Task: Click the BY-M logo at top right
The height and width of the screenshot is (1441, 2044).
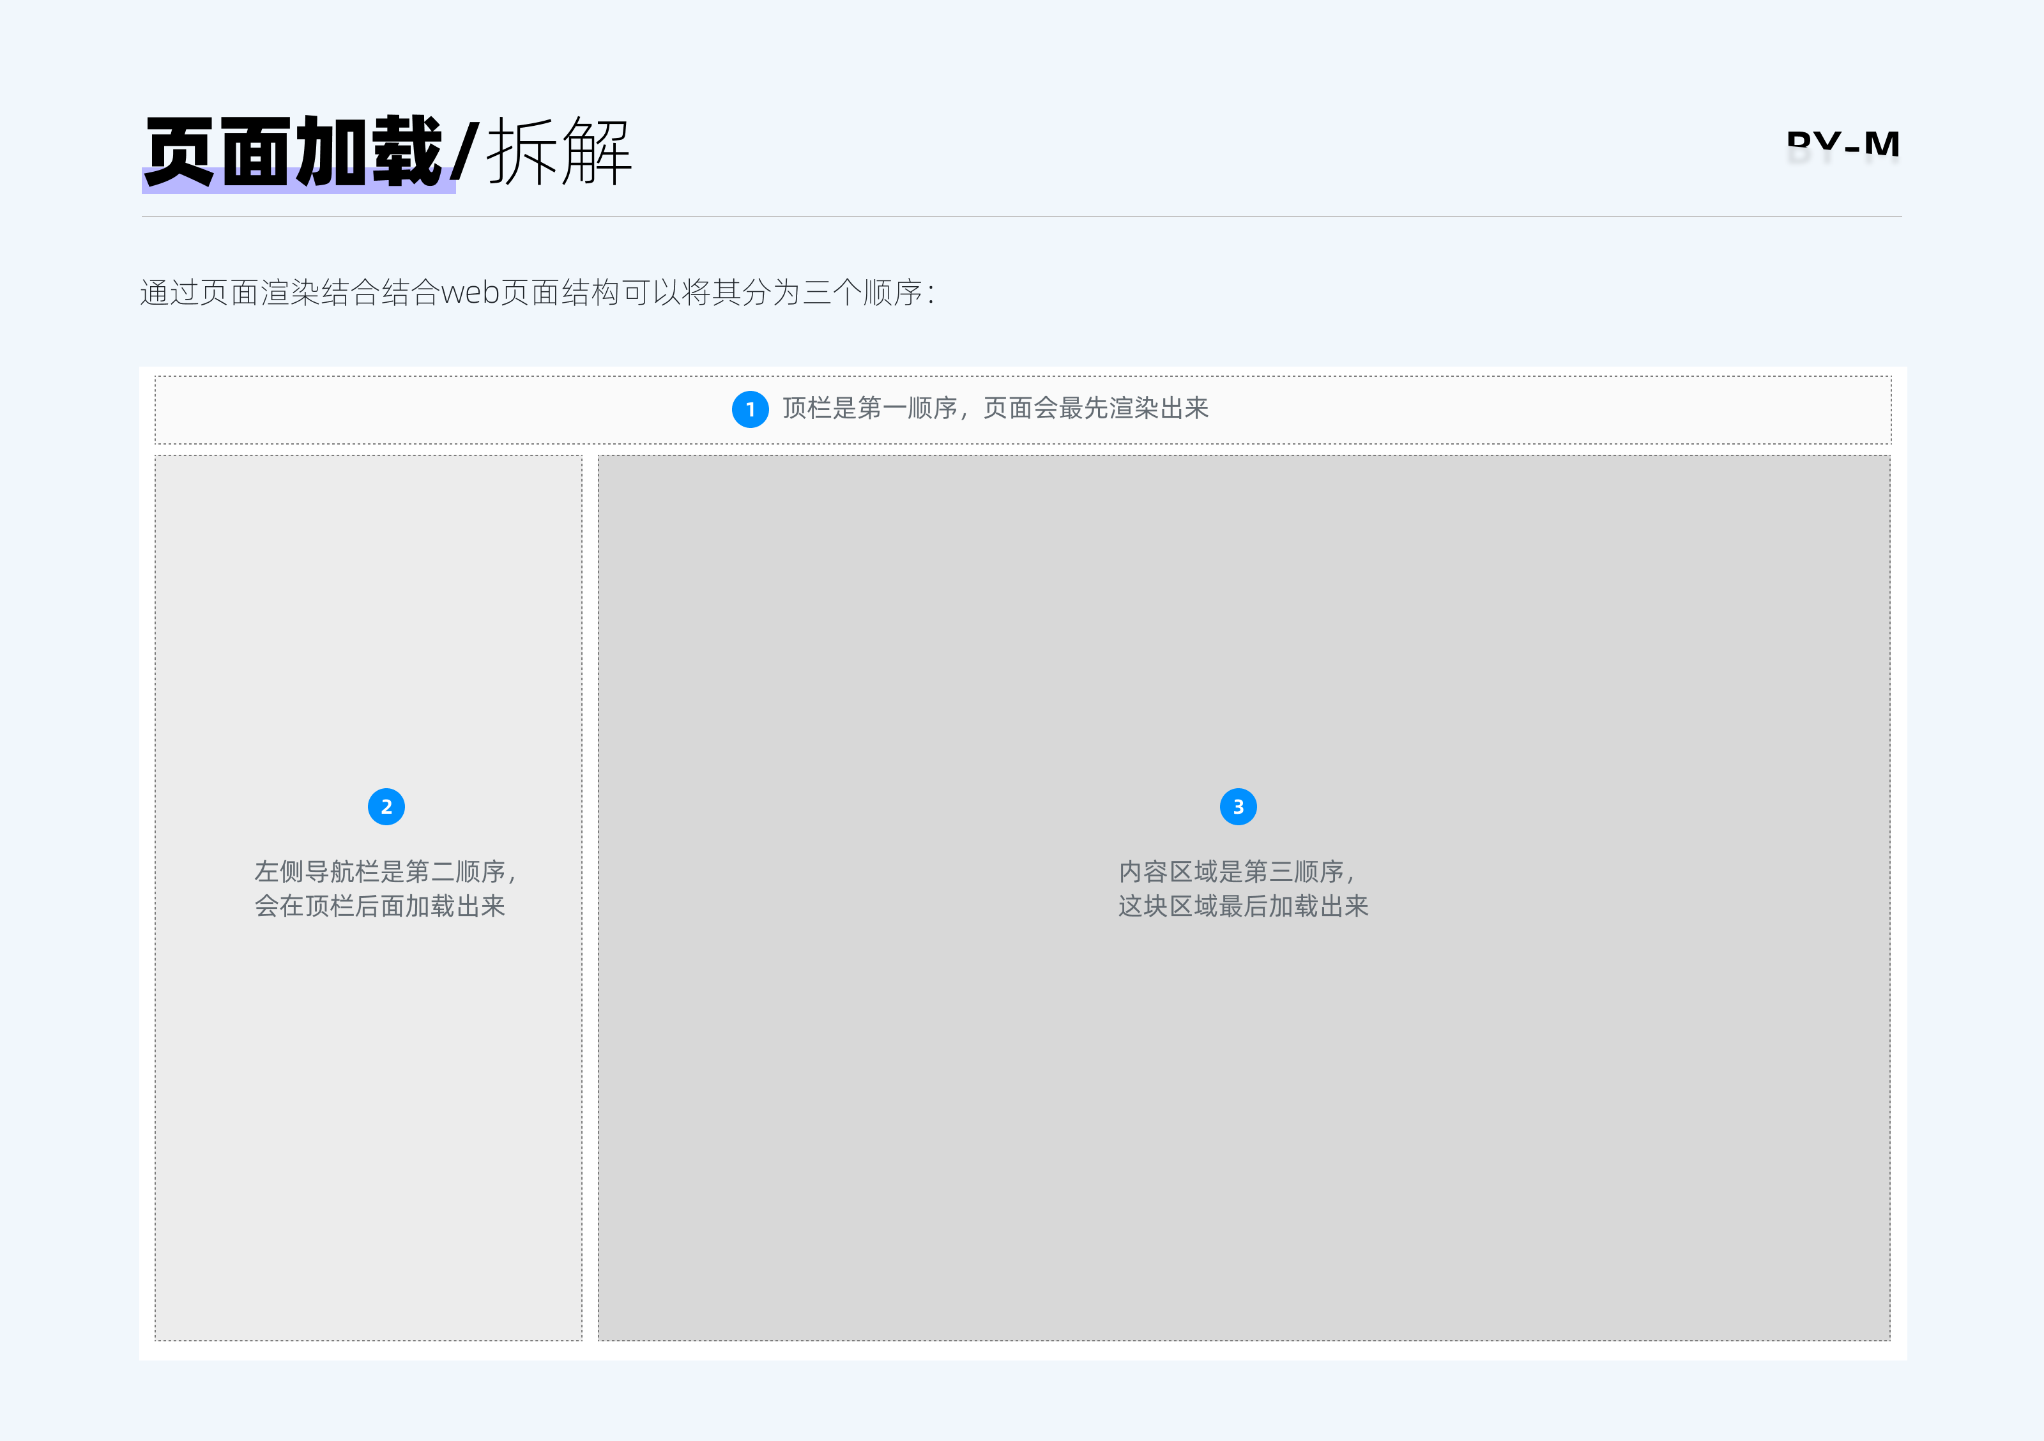Action: pos(1842,145)
